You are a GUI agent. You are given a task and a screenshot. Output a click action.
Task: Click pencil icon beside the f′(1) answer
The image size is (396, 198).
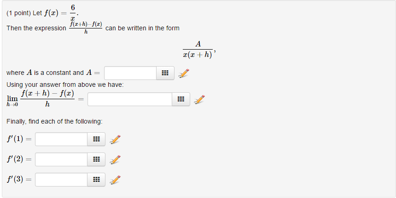[x=115, y=139]
